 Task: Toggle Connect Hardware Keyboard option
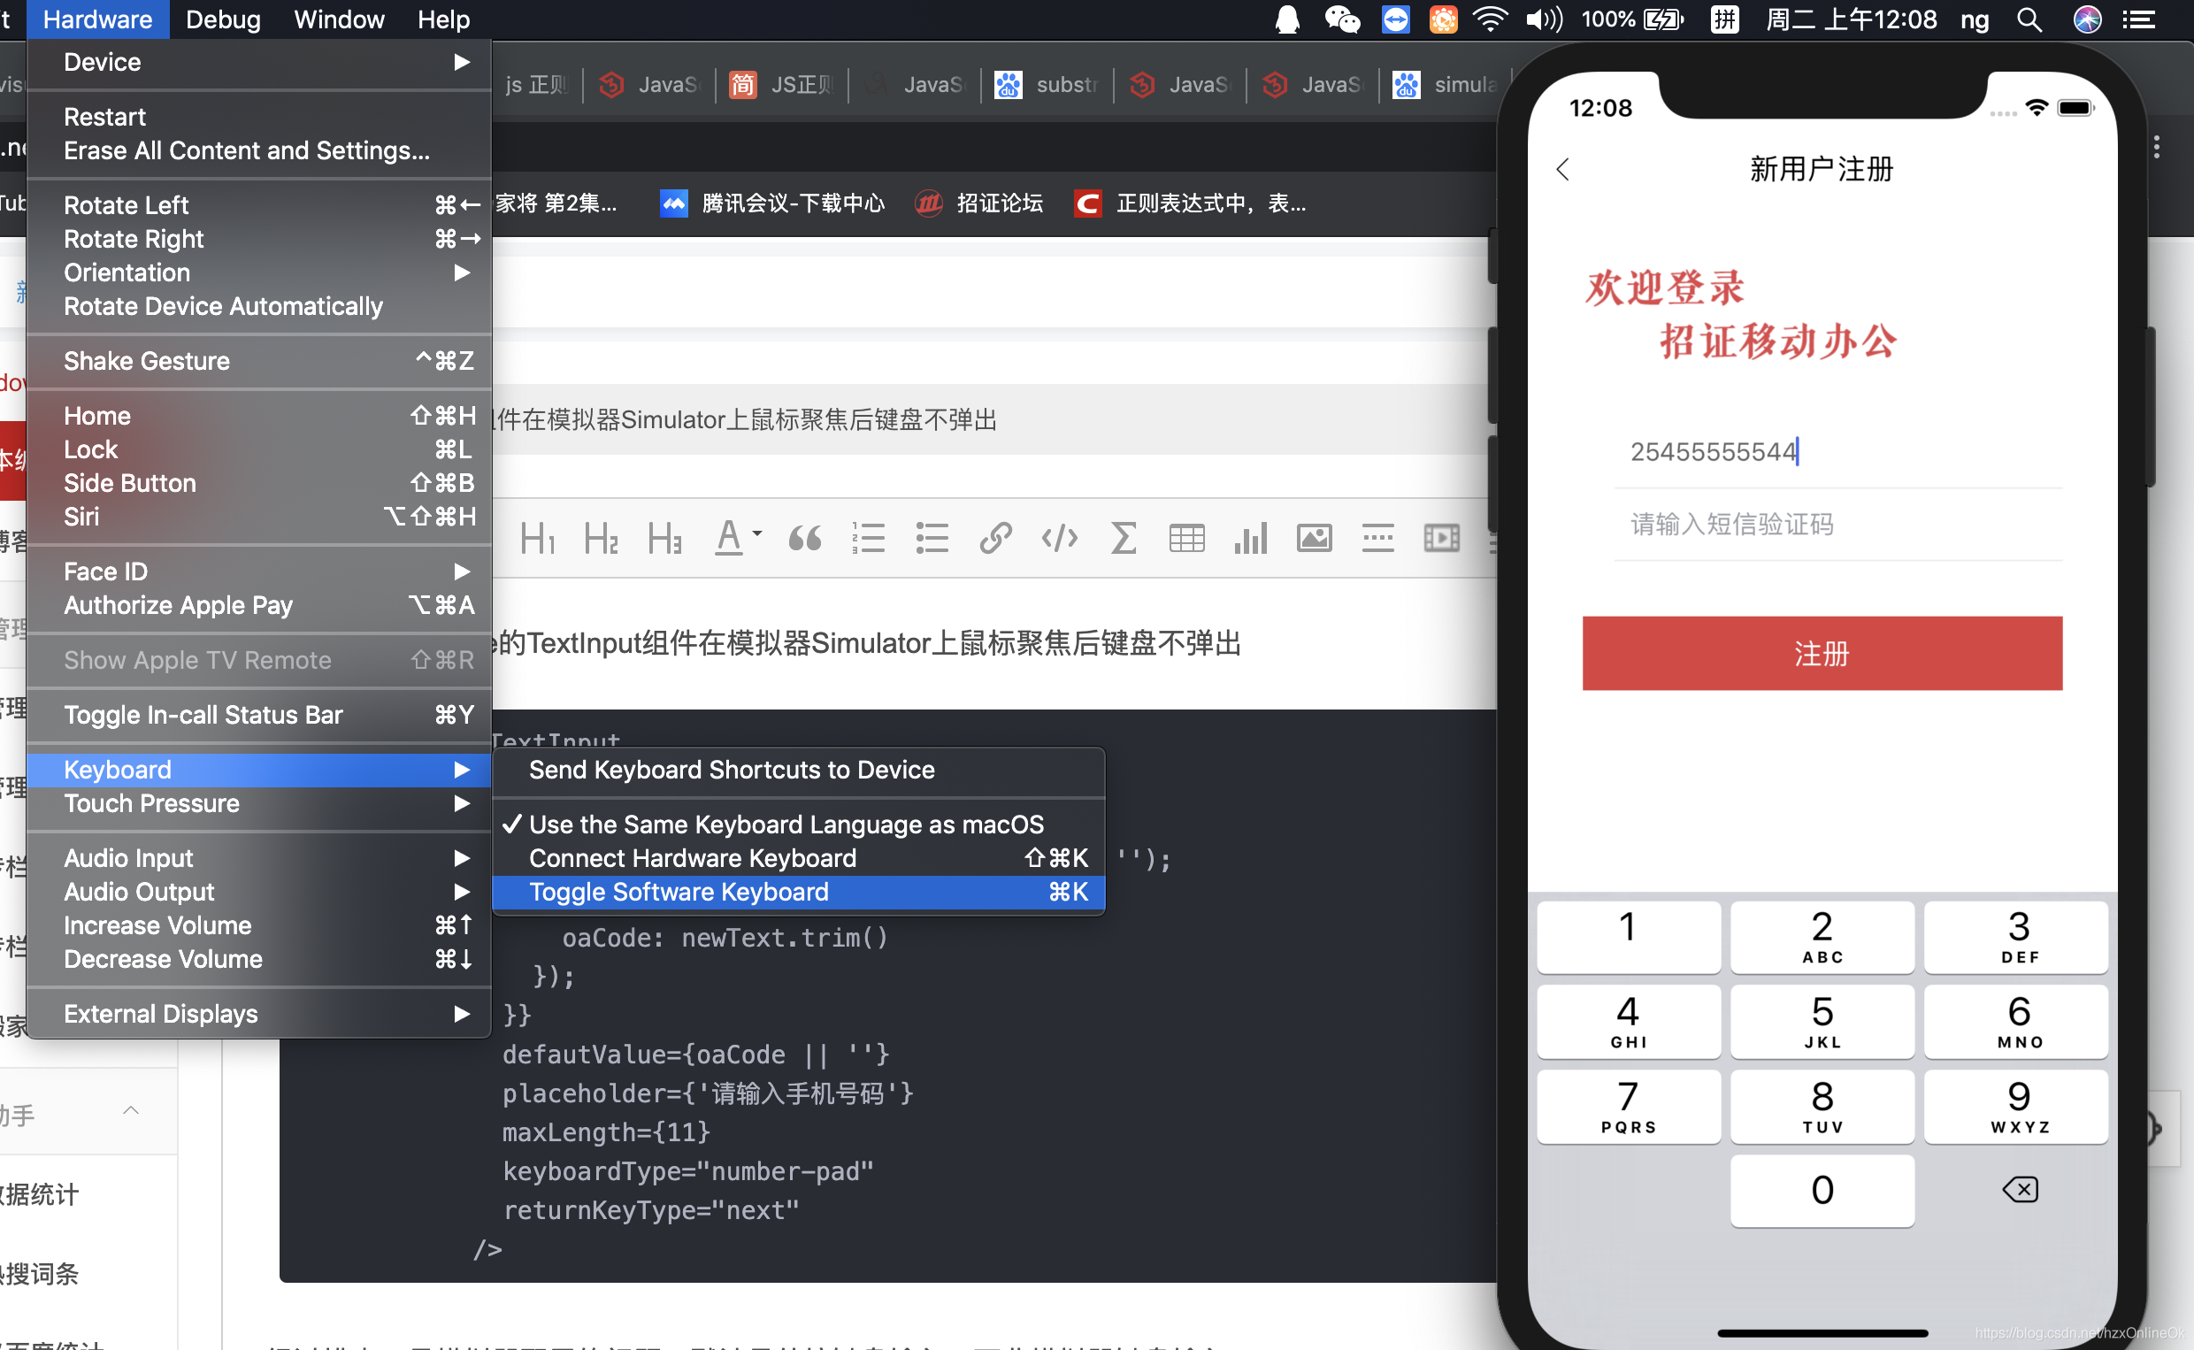tap(693, 858)
